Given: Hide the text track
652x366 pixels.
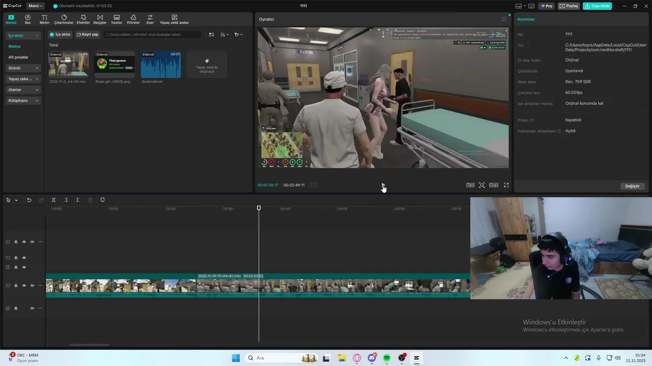Looking at the screenshot, I should click(x=24, y=258).
